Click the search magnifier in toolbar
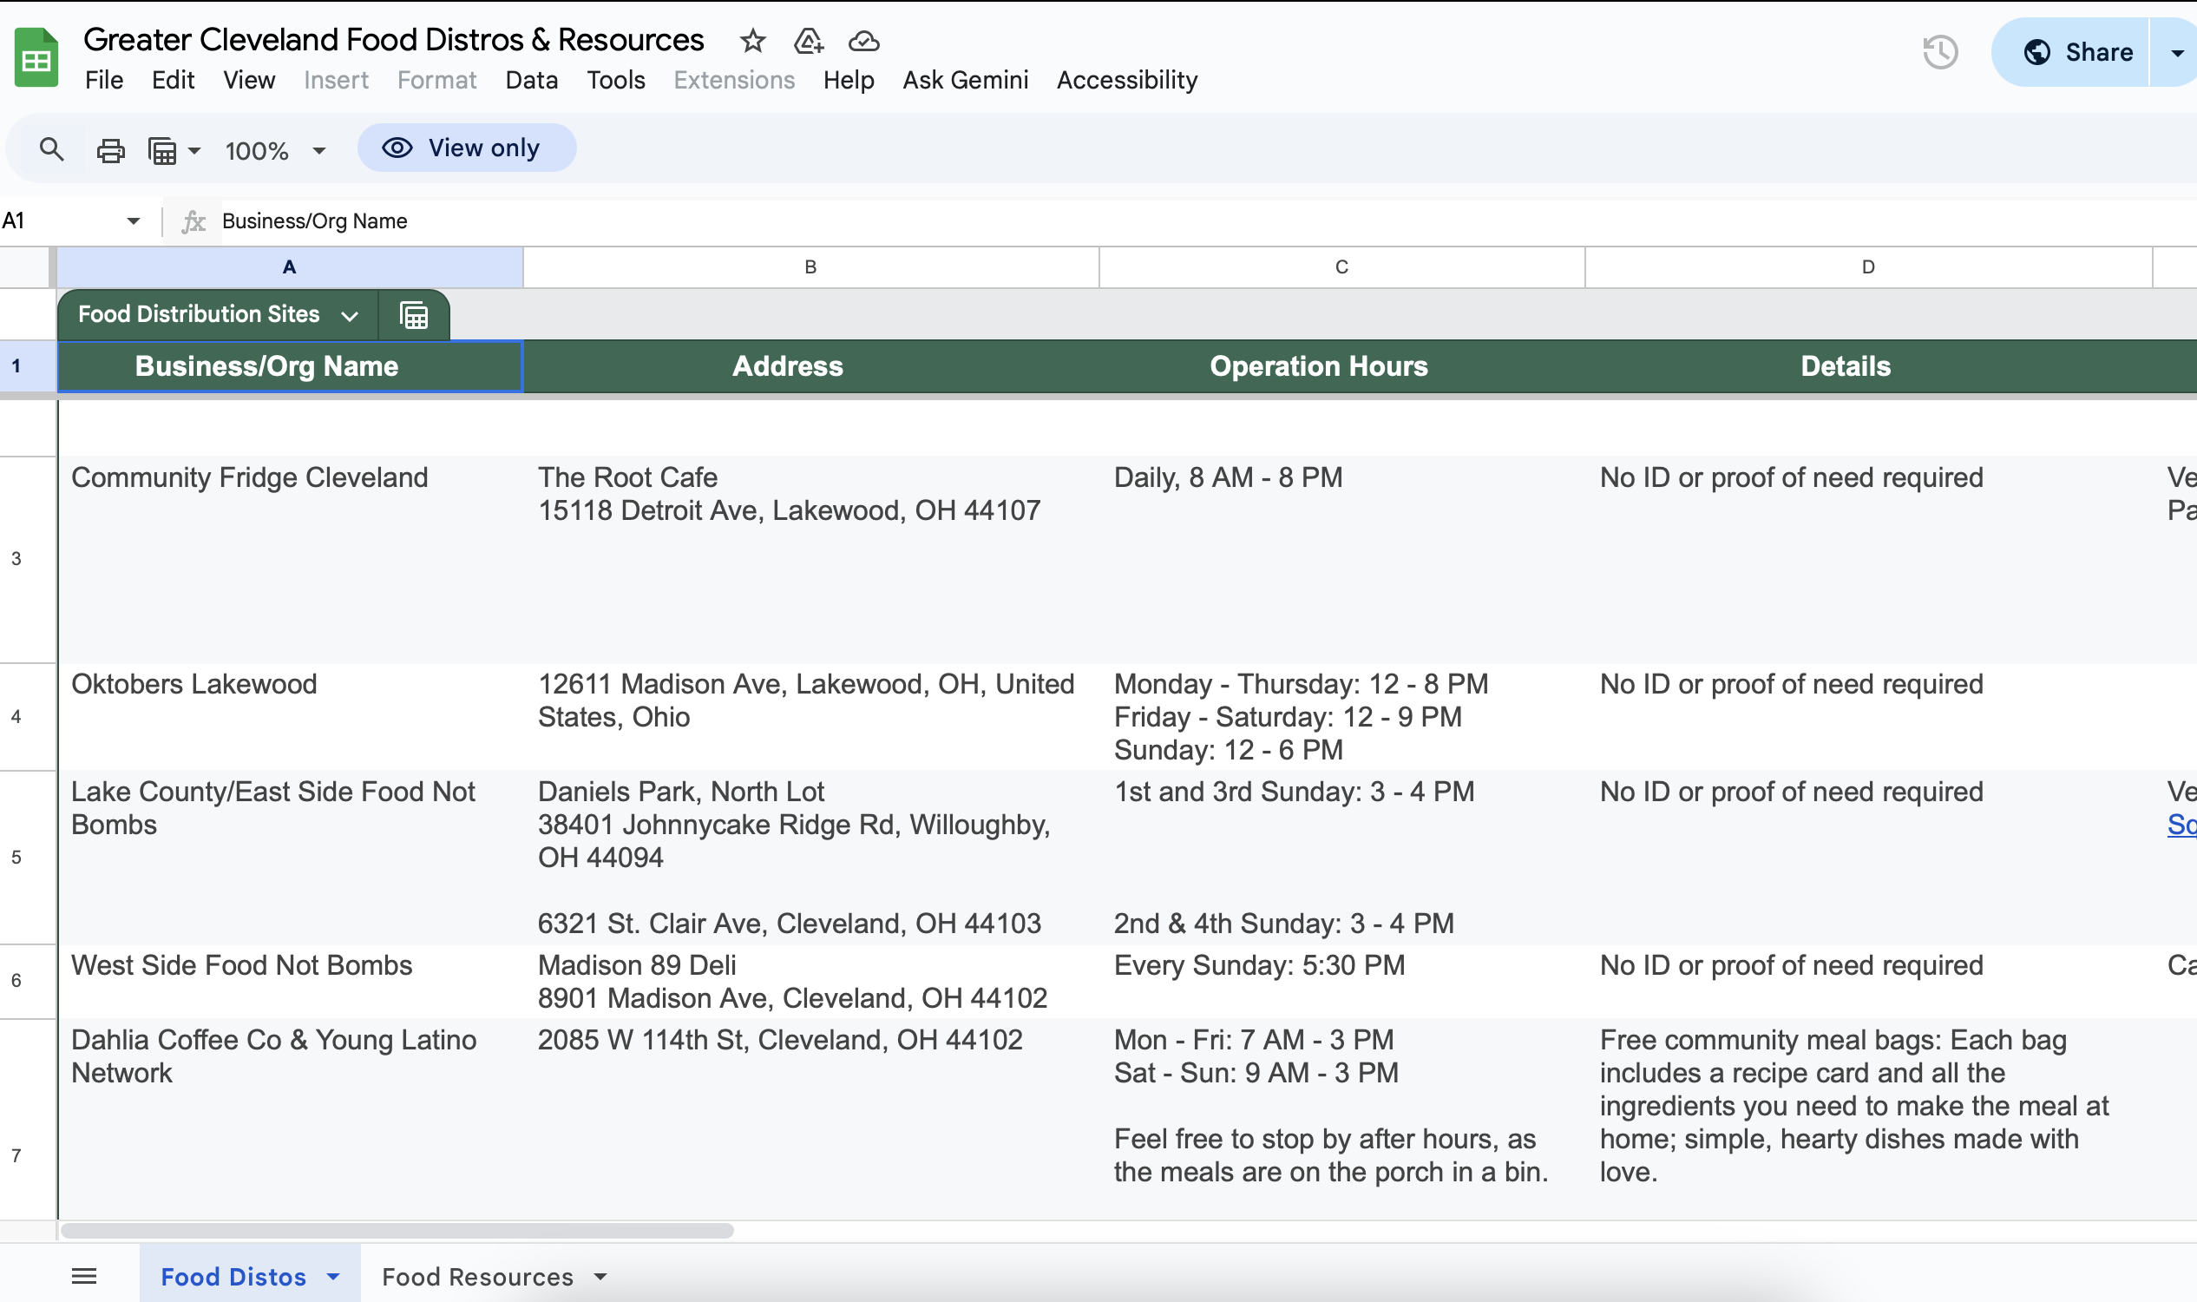This screenshot has height=1302, width=2197. 52,150
